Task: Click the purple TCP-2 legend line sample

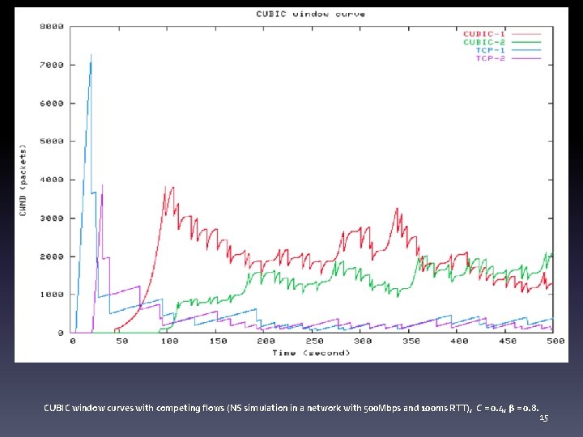Action: (526, 58)
